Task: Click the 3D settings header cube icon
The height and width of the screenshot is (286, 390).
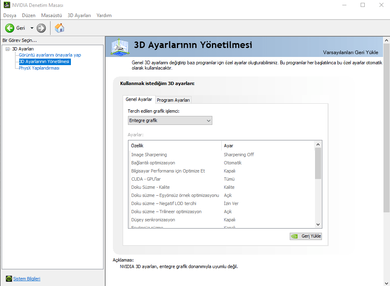Action: coord(120,47)
